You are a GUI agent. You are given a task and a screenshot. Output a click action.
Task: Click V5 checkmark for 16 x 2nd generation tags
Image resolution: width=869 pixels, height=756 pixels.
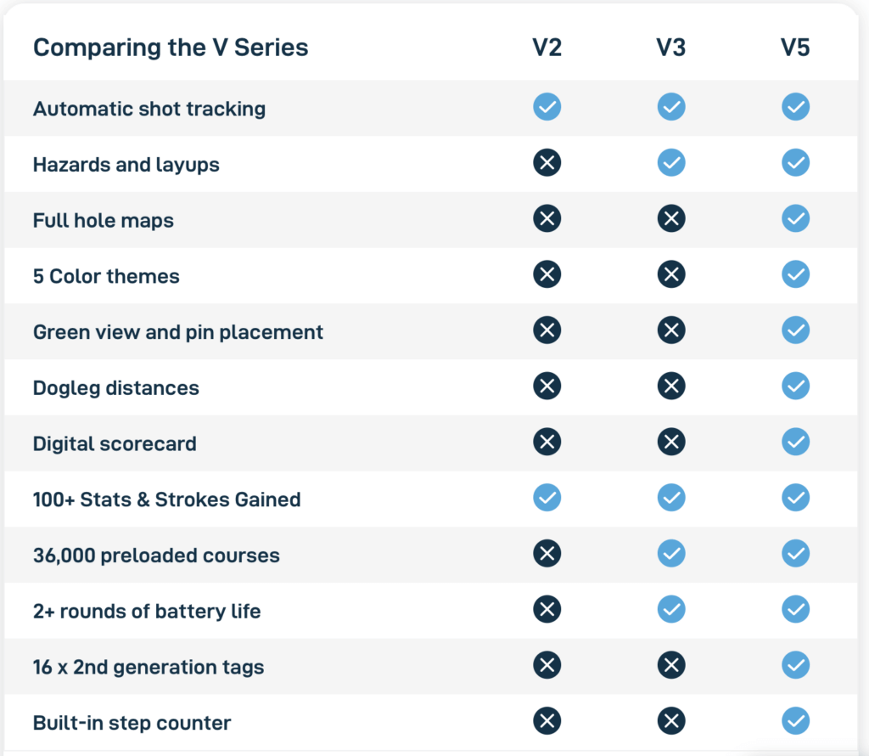(796, 665)
